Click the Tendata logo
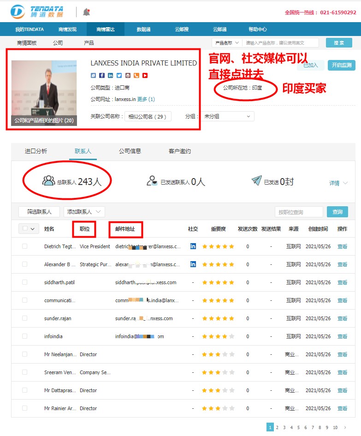Image resolution: width=361 pixels, height=436 pixels. (37, 12)
